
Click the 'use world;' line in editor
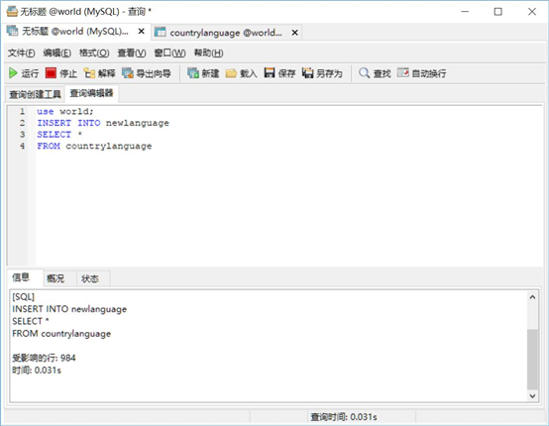[65, 112]
